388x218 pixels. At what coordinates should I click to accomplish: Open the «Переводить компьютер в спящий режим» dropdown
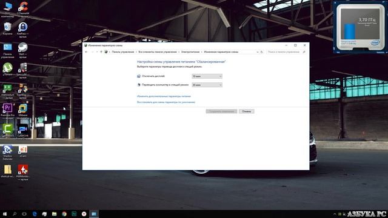point(207,85)
